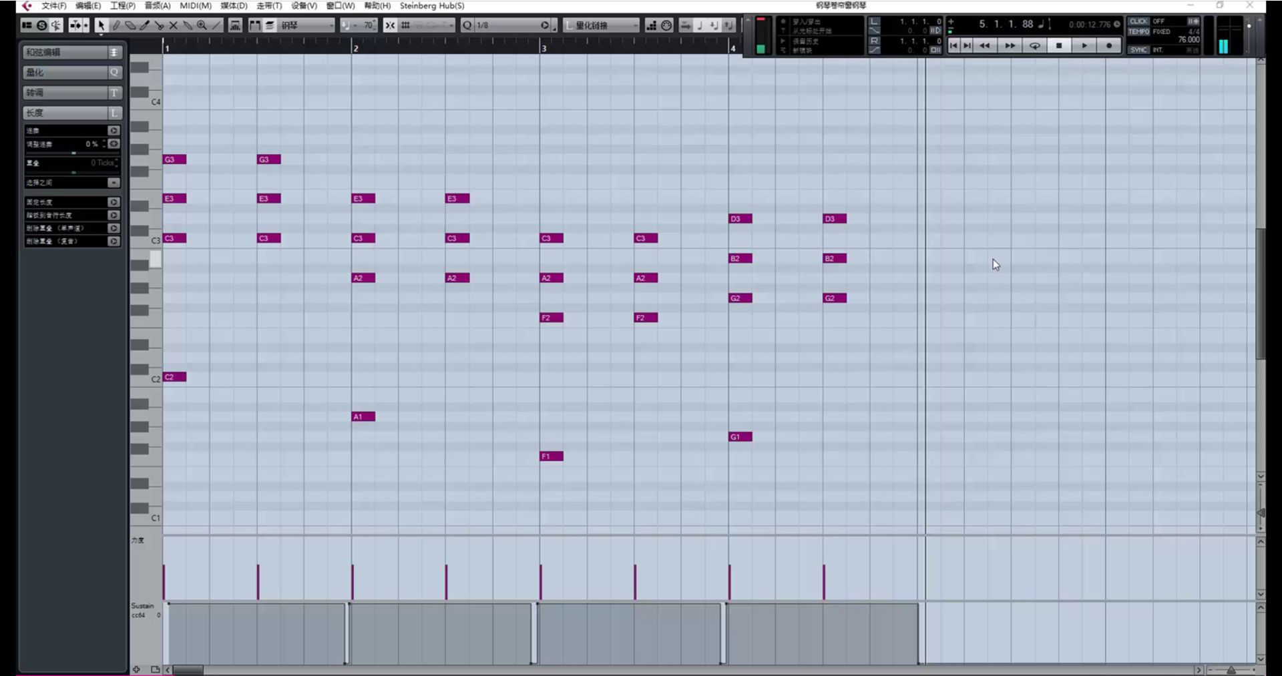Click the Show Info line icon

pos(27,25)
